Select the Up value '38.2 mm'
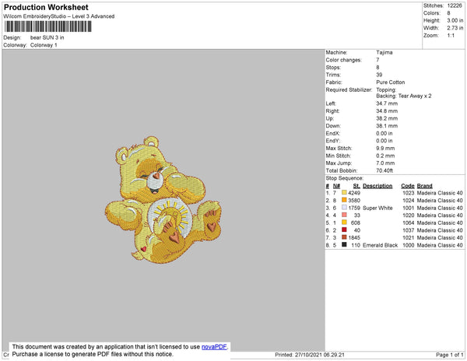This screenshot has width=467, height=361. pos(387,118)
